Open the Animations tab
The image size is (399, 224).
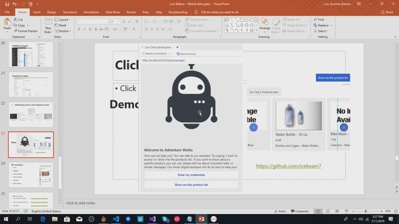pyautogui.click(x=92, y=12)
